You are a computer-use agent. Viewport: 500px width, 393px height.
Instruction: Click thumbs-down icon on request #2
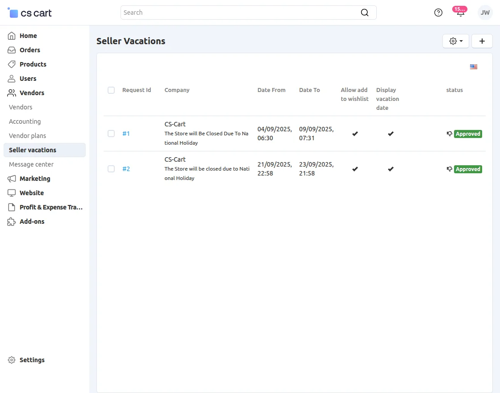[450, 169]
